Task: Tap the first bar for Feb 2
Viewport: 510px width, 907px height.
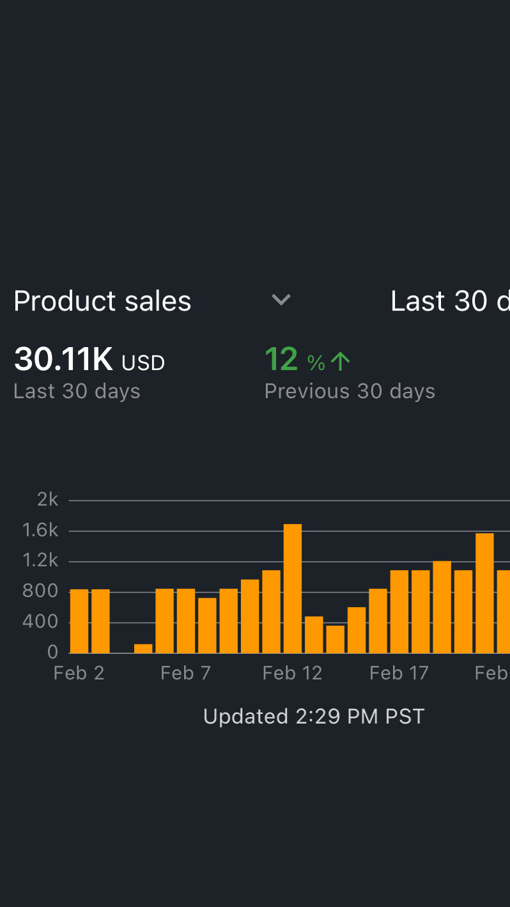Action: point(79,621)
